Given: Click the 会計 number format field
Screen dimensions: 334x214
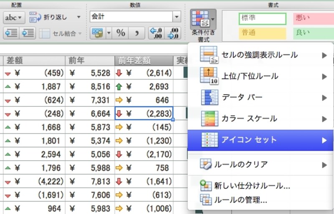Looking at the screenshot, I should [131, 17].
